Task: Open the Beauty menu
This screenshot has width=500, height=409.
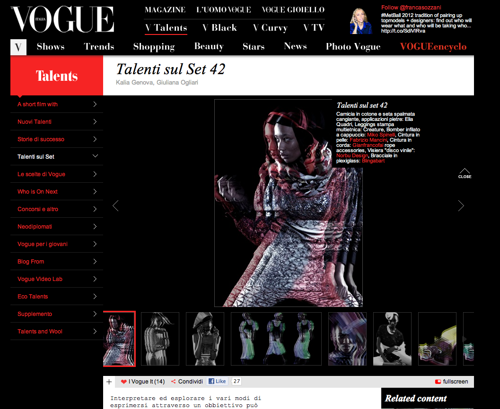Action: pos(209,47)
